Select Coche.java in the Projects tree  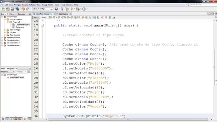[20, 27]
